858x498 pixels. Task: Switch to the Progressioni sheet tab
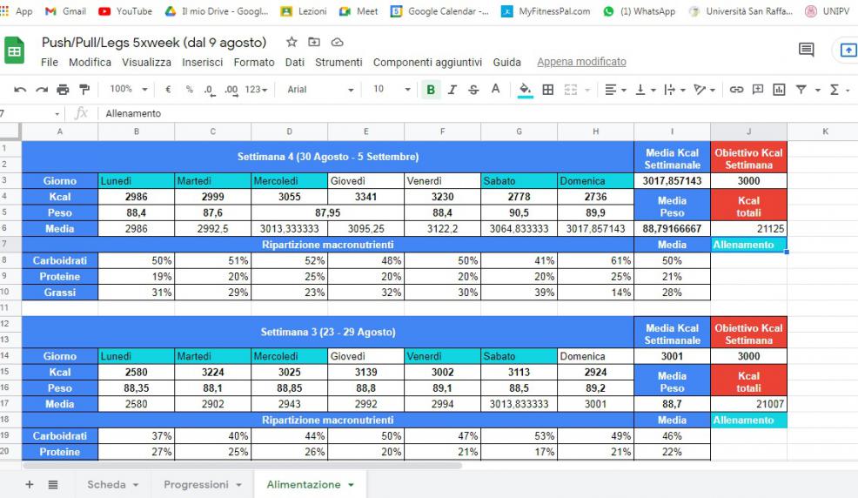tap(204, 484)
